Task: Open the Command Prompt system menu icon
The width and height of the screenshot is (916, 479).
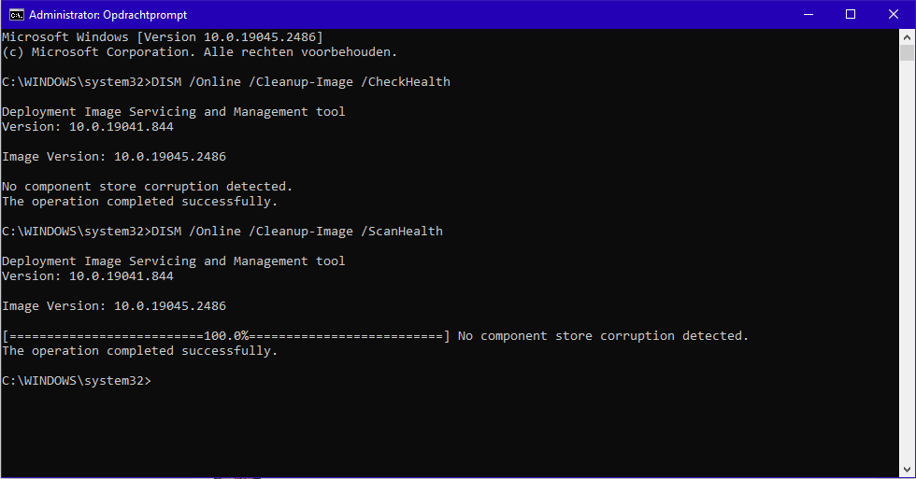Action: (15, 14)
